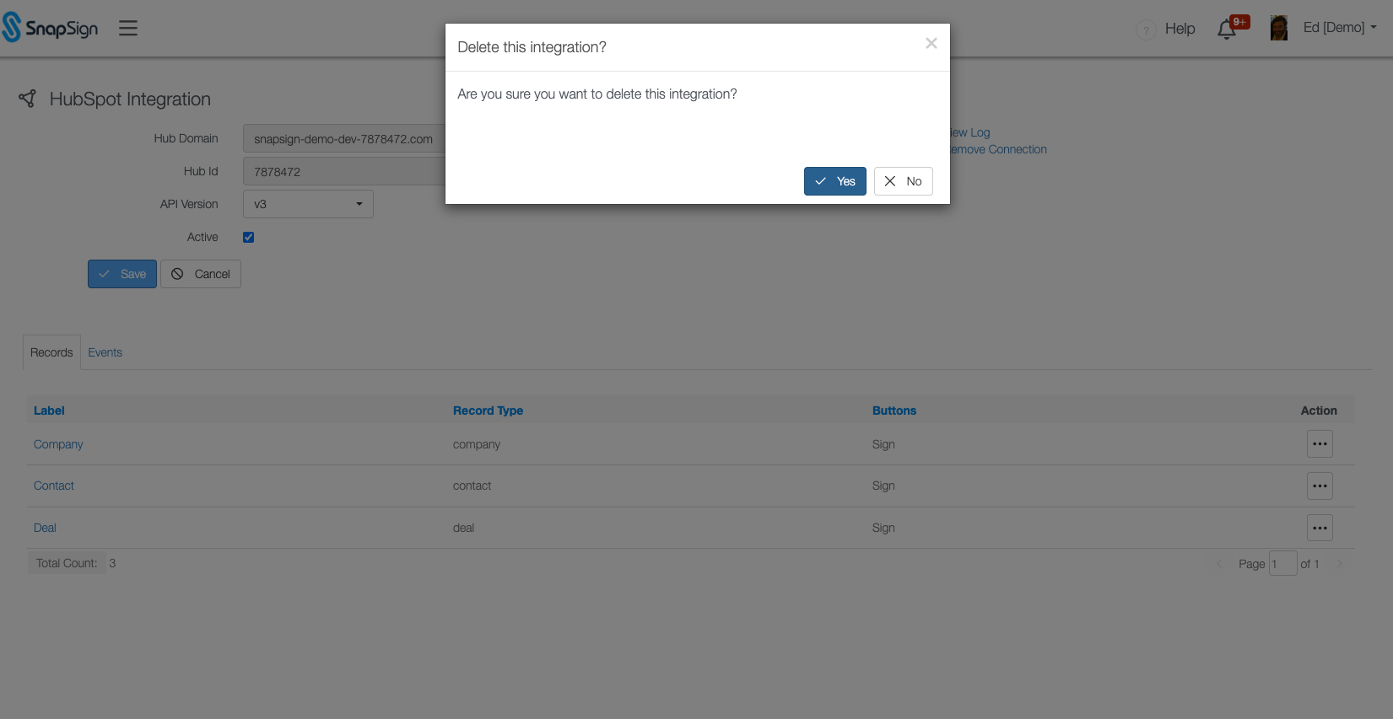Close the delete integration dialog
Screen dimensions: 1393x719
click(931, 43)
